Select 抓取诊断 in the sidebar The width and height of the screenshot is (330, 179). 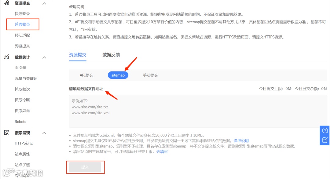tap(23, 100)
